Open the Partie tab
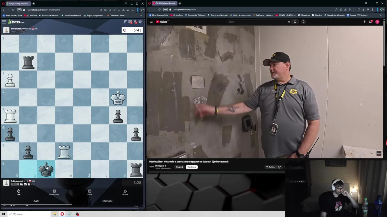This screenshot has width=387, height=217. [89, 192]
